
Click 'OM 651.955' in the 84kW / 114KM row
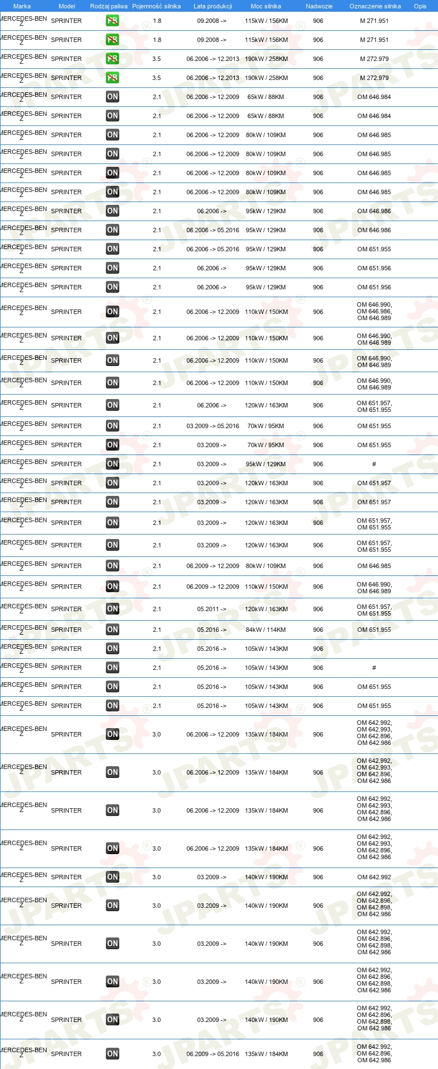374,630
